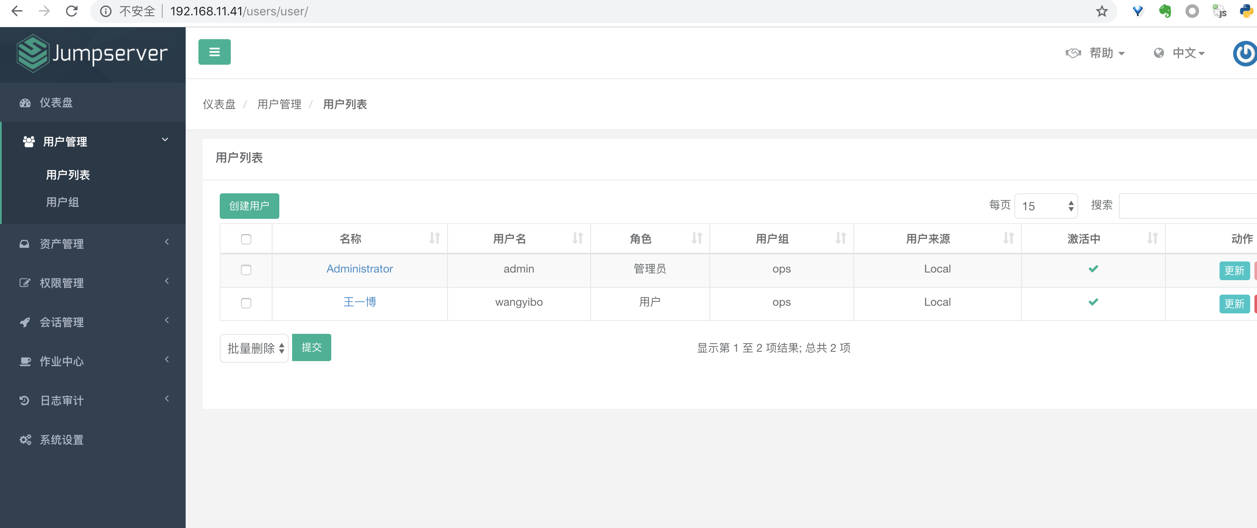
Task: Open the Evernote elephant extension
Action: pos(1165,11)
